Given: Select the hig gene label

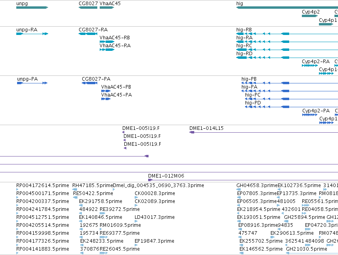Looking at the screenshot, I should tap(240, 4).
